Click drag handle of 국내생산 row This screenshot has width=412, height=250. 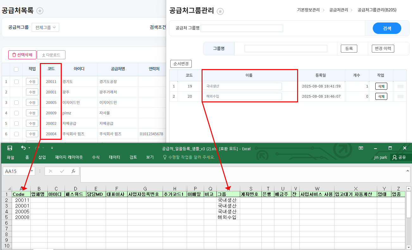[x=400, y=87]
